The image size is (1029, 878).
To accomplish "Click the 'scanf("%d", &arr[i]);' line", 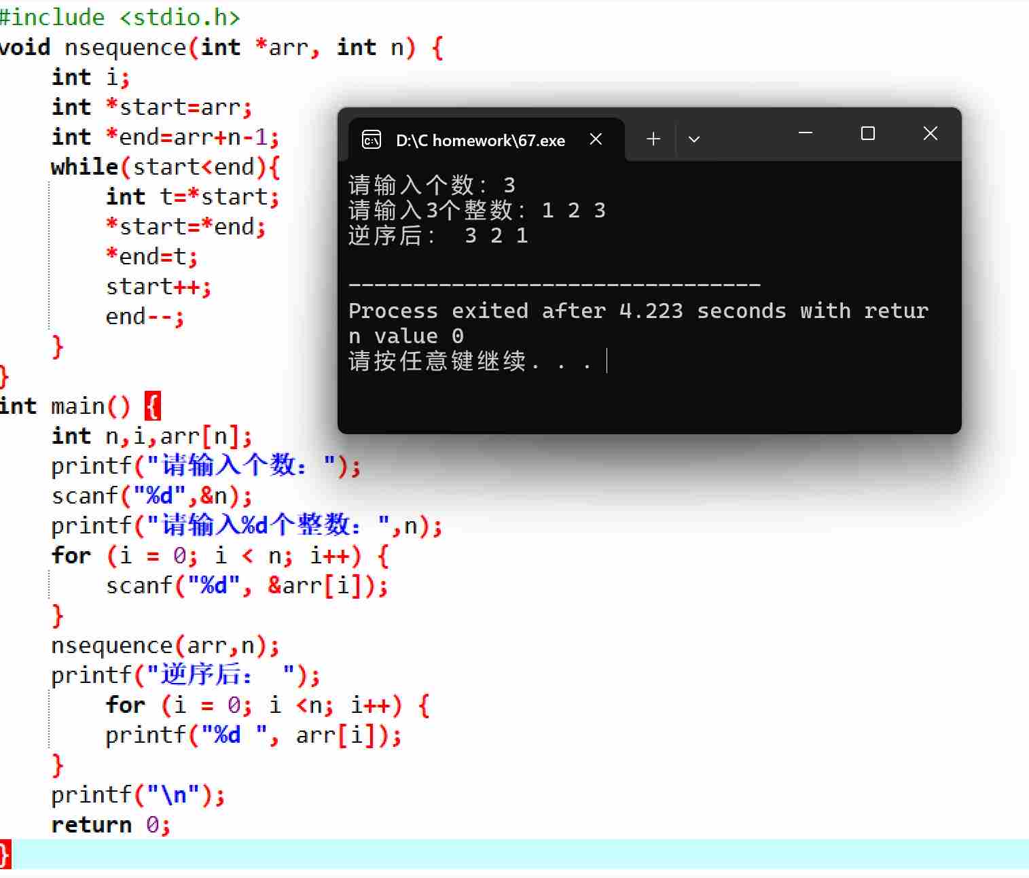I will [x=247, y=585].
